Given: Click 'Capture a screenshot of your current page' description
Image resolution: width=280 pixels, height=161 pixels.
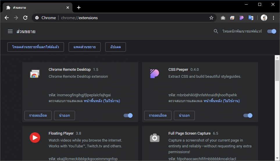Looking at the screenshot, I should click(x=210, y=146).
